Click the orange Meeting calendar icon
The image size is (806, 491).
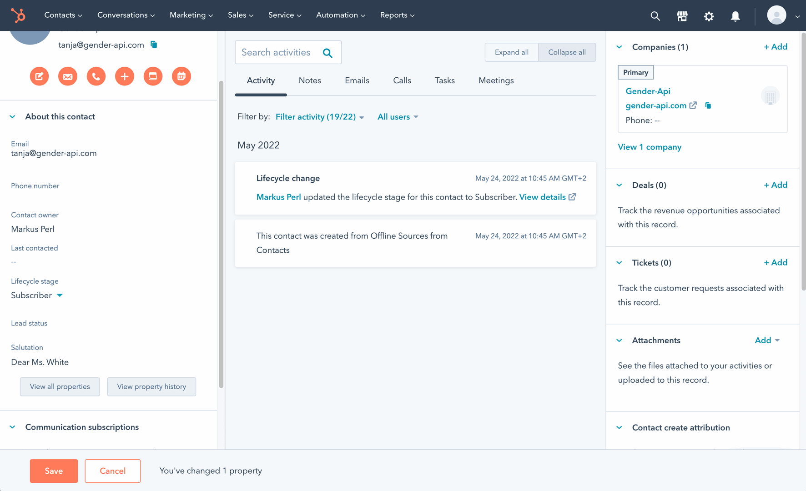pyautogui.click(x=181, y=76)
